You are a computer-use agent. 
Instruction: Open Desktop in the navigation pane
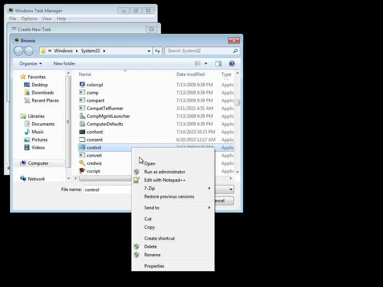click(40, 85)
